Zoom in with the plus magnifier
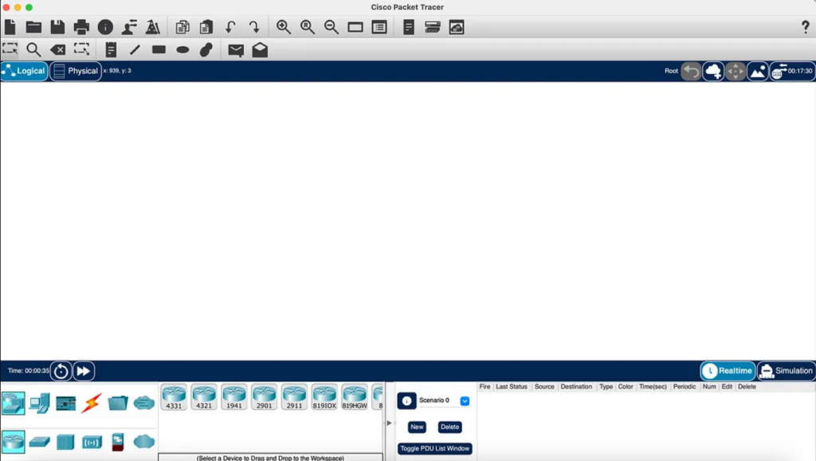The height and width of the screenshot is (461, 816). point(284,27)
